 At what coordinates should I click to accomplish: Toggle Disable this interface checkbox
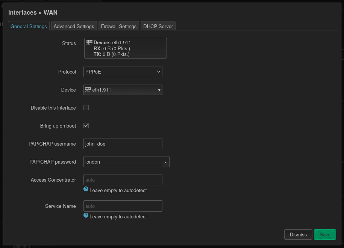[x=86, y=108]
